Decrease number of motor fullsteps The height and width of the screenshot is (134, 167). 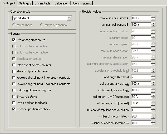(x=153, y=118)
